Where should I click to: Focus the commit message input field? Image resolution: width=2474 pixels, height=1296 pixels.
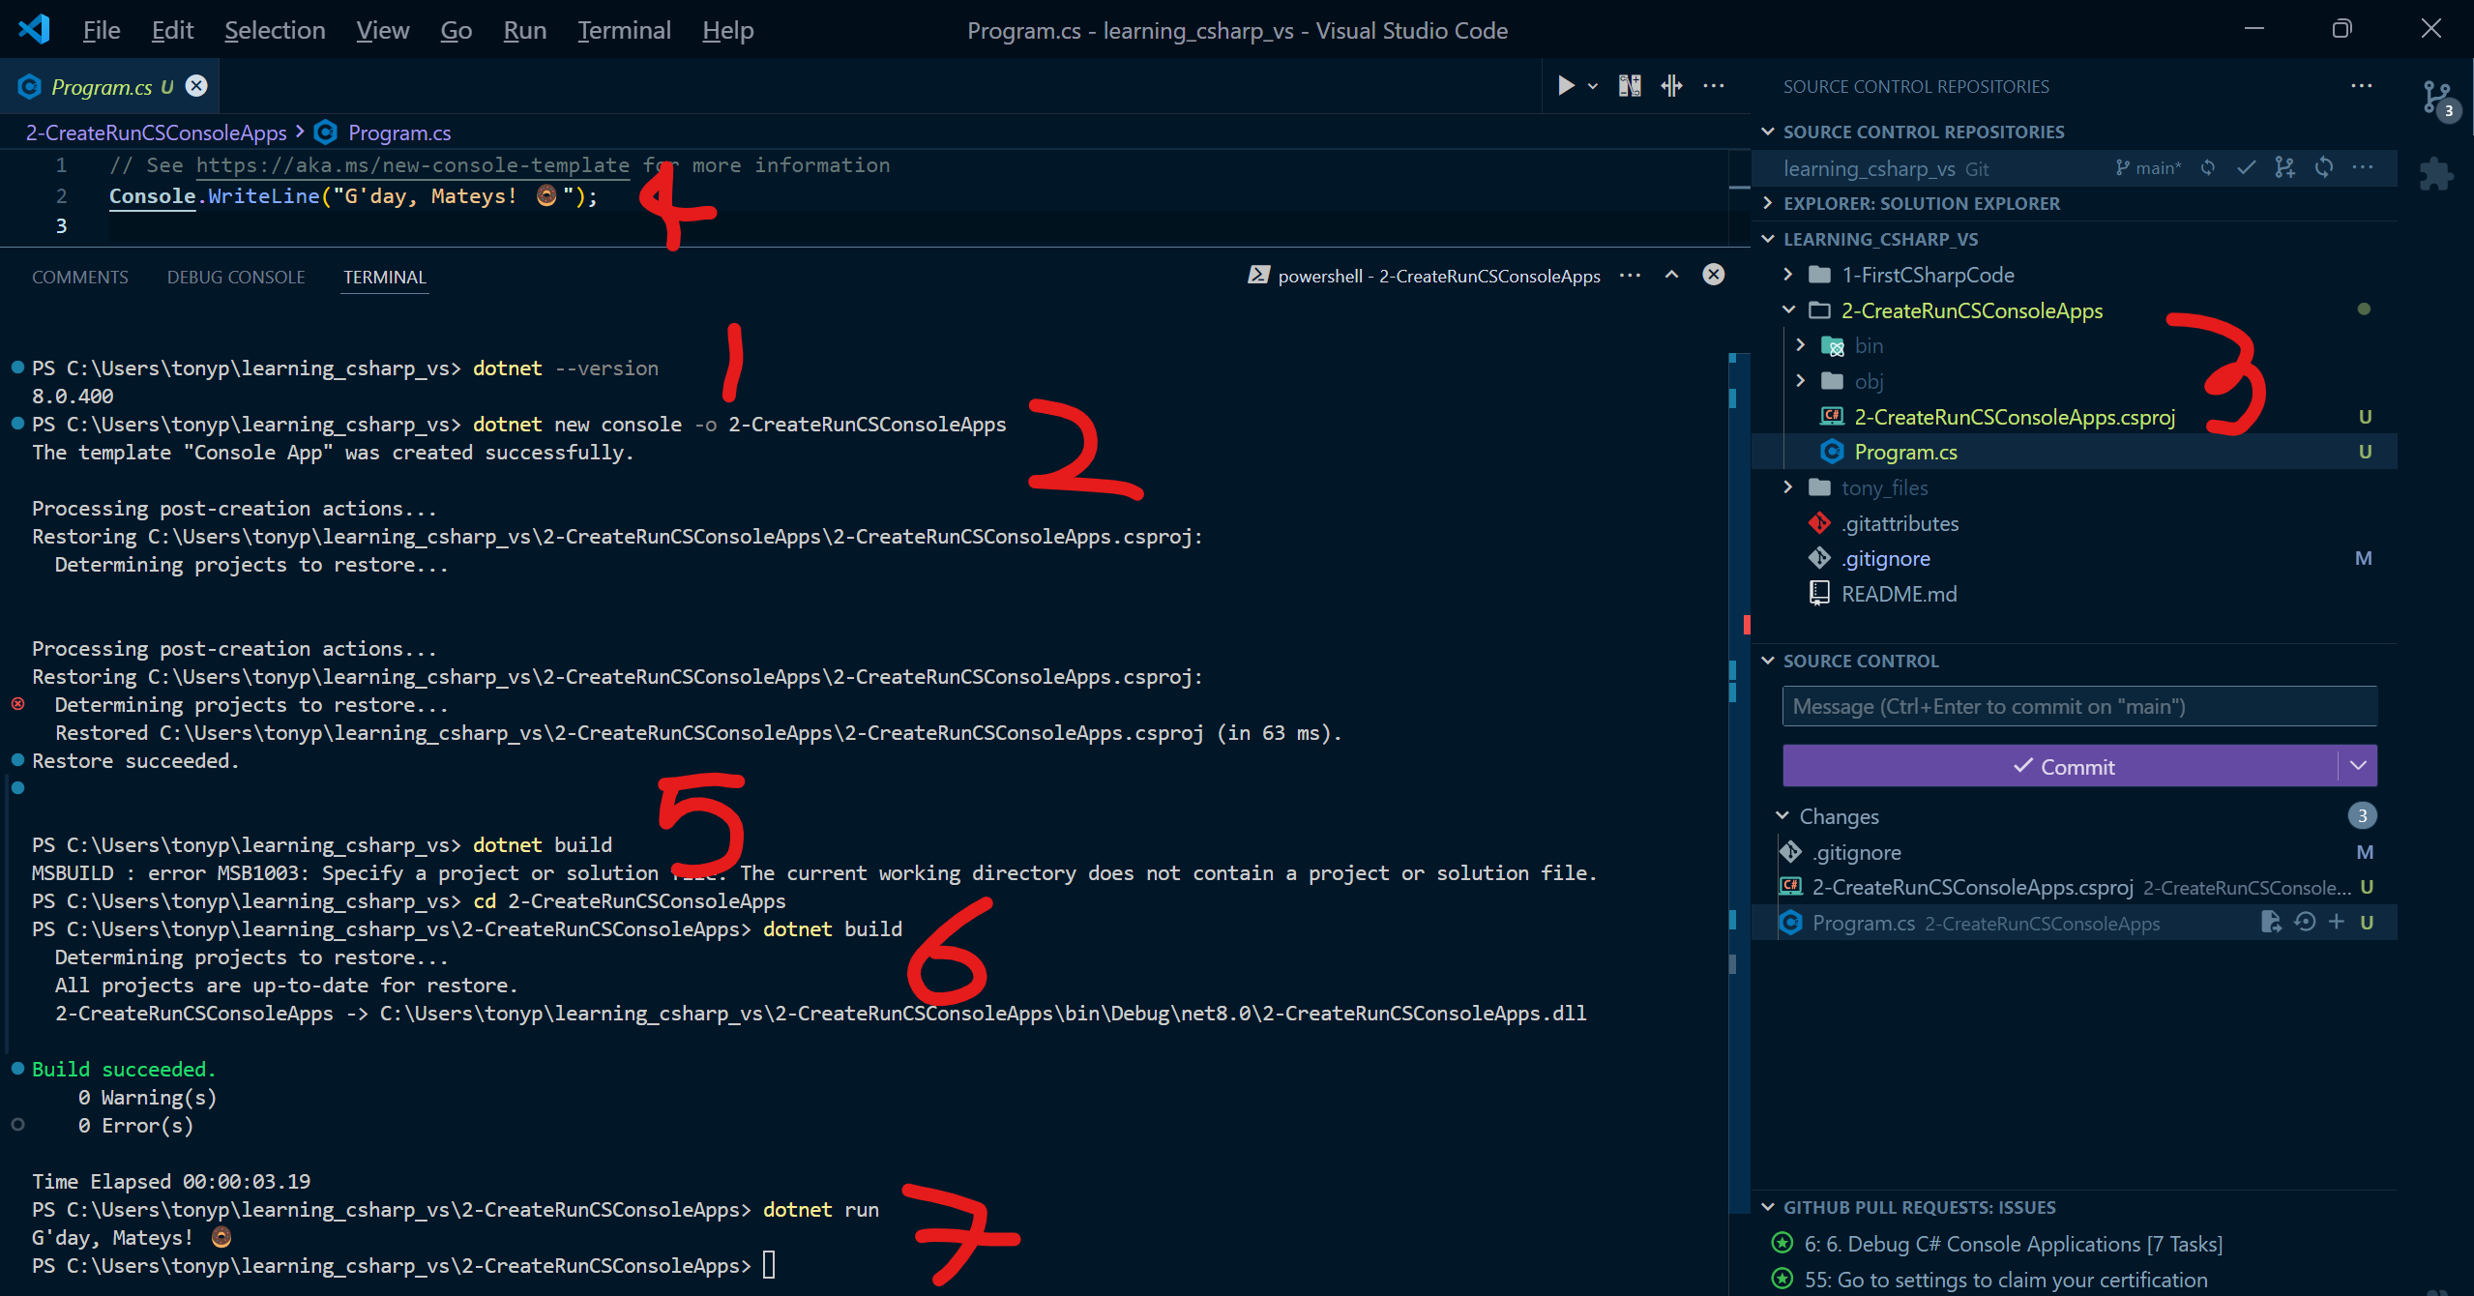(x=2079, y=706)
